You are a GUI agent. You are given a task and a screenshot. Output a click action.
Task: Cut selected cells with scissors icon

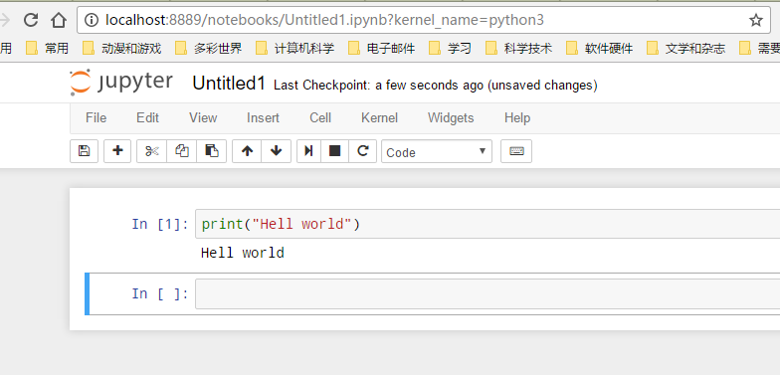point(151,151)
